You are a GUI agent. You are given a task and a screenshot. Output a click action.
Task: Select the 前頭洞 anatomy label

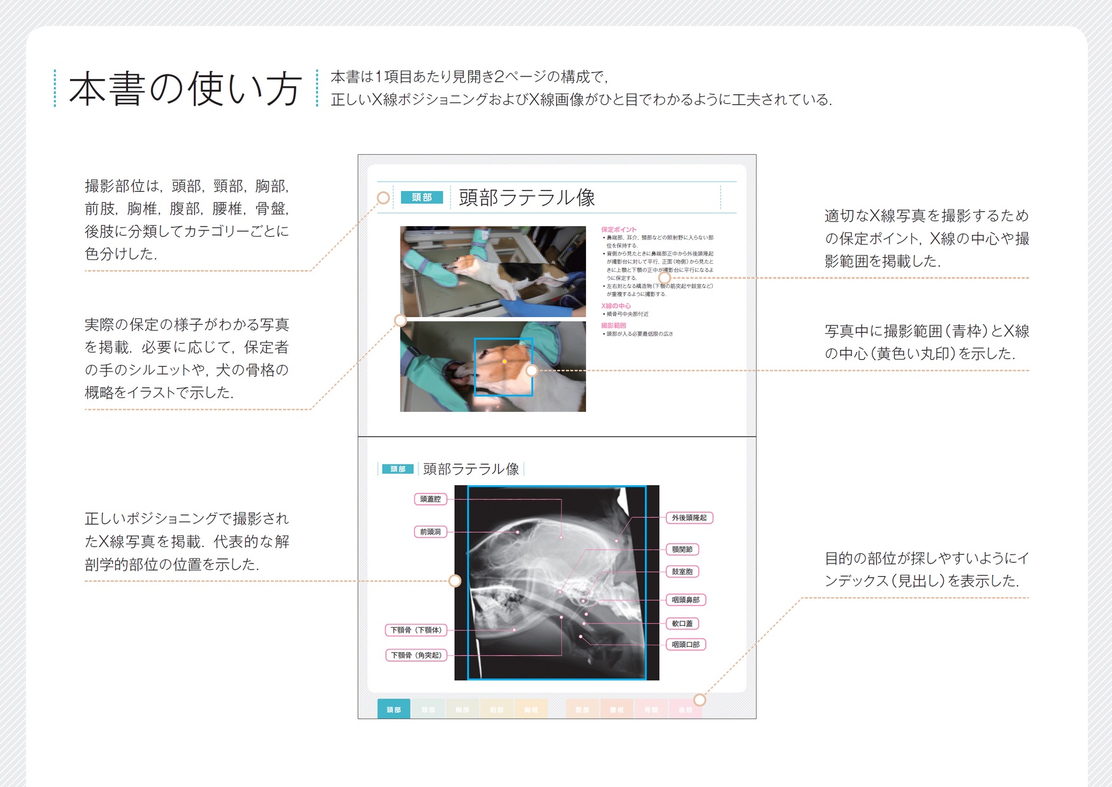(x=431, y=532)
